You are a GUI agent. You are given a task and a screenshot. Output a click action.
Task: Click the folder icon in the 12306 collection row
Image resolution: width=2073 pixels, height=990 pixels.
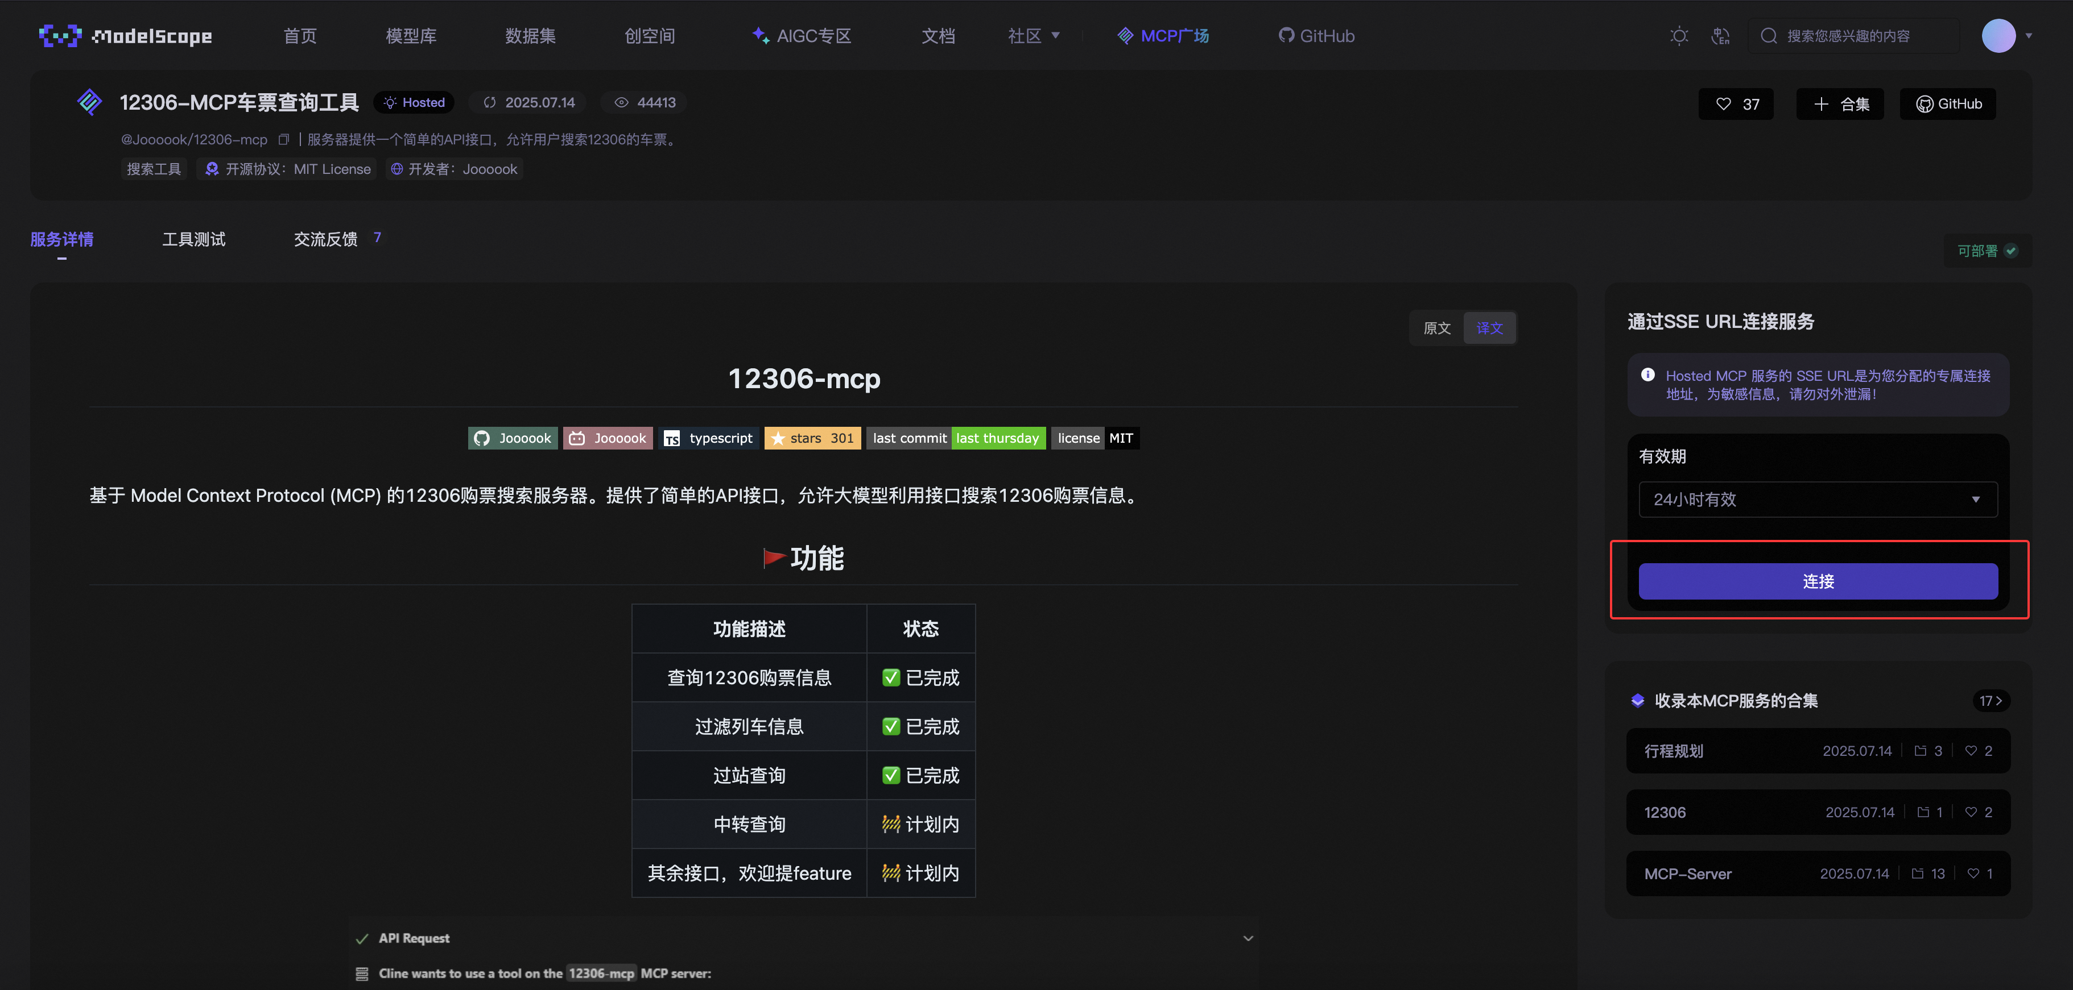pos(1923,812)
